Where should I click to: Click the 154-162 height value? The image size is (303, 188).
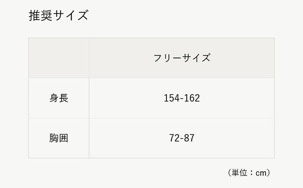pos(182,98)
